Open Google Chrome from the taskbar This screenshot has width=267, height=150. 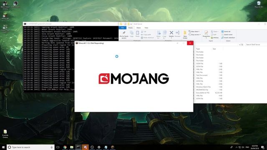tap(65, 147)
